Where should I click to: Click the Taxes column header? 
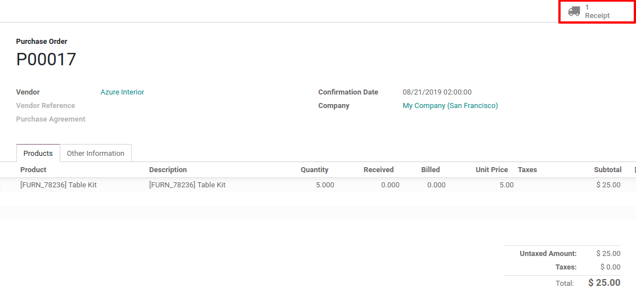(527, 169)
